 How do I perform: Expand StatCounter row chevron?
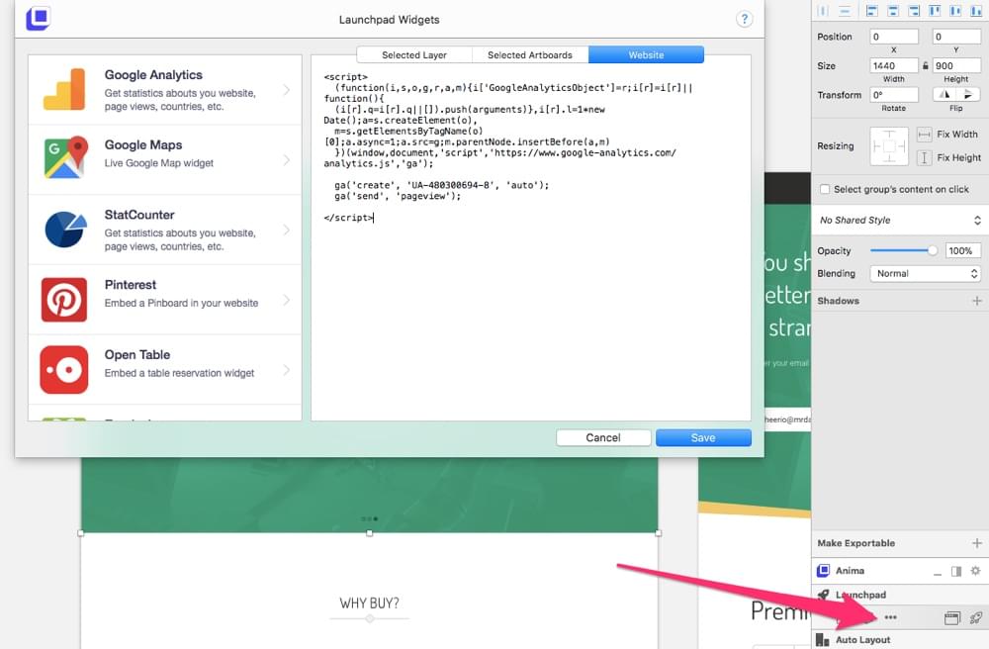coord(287,231)
